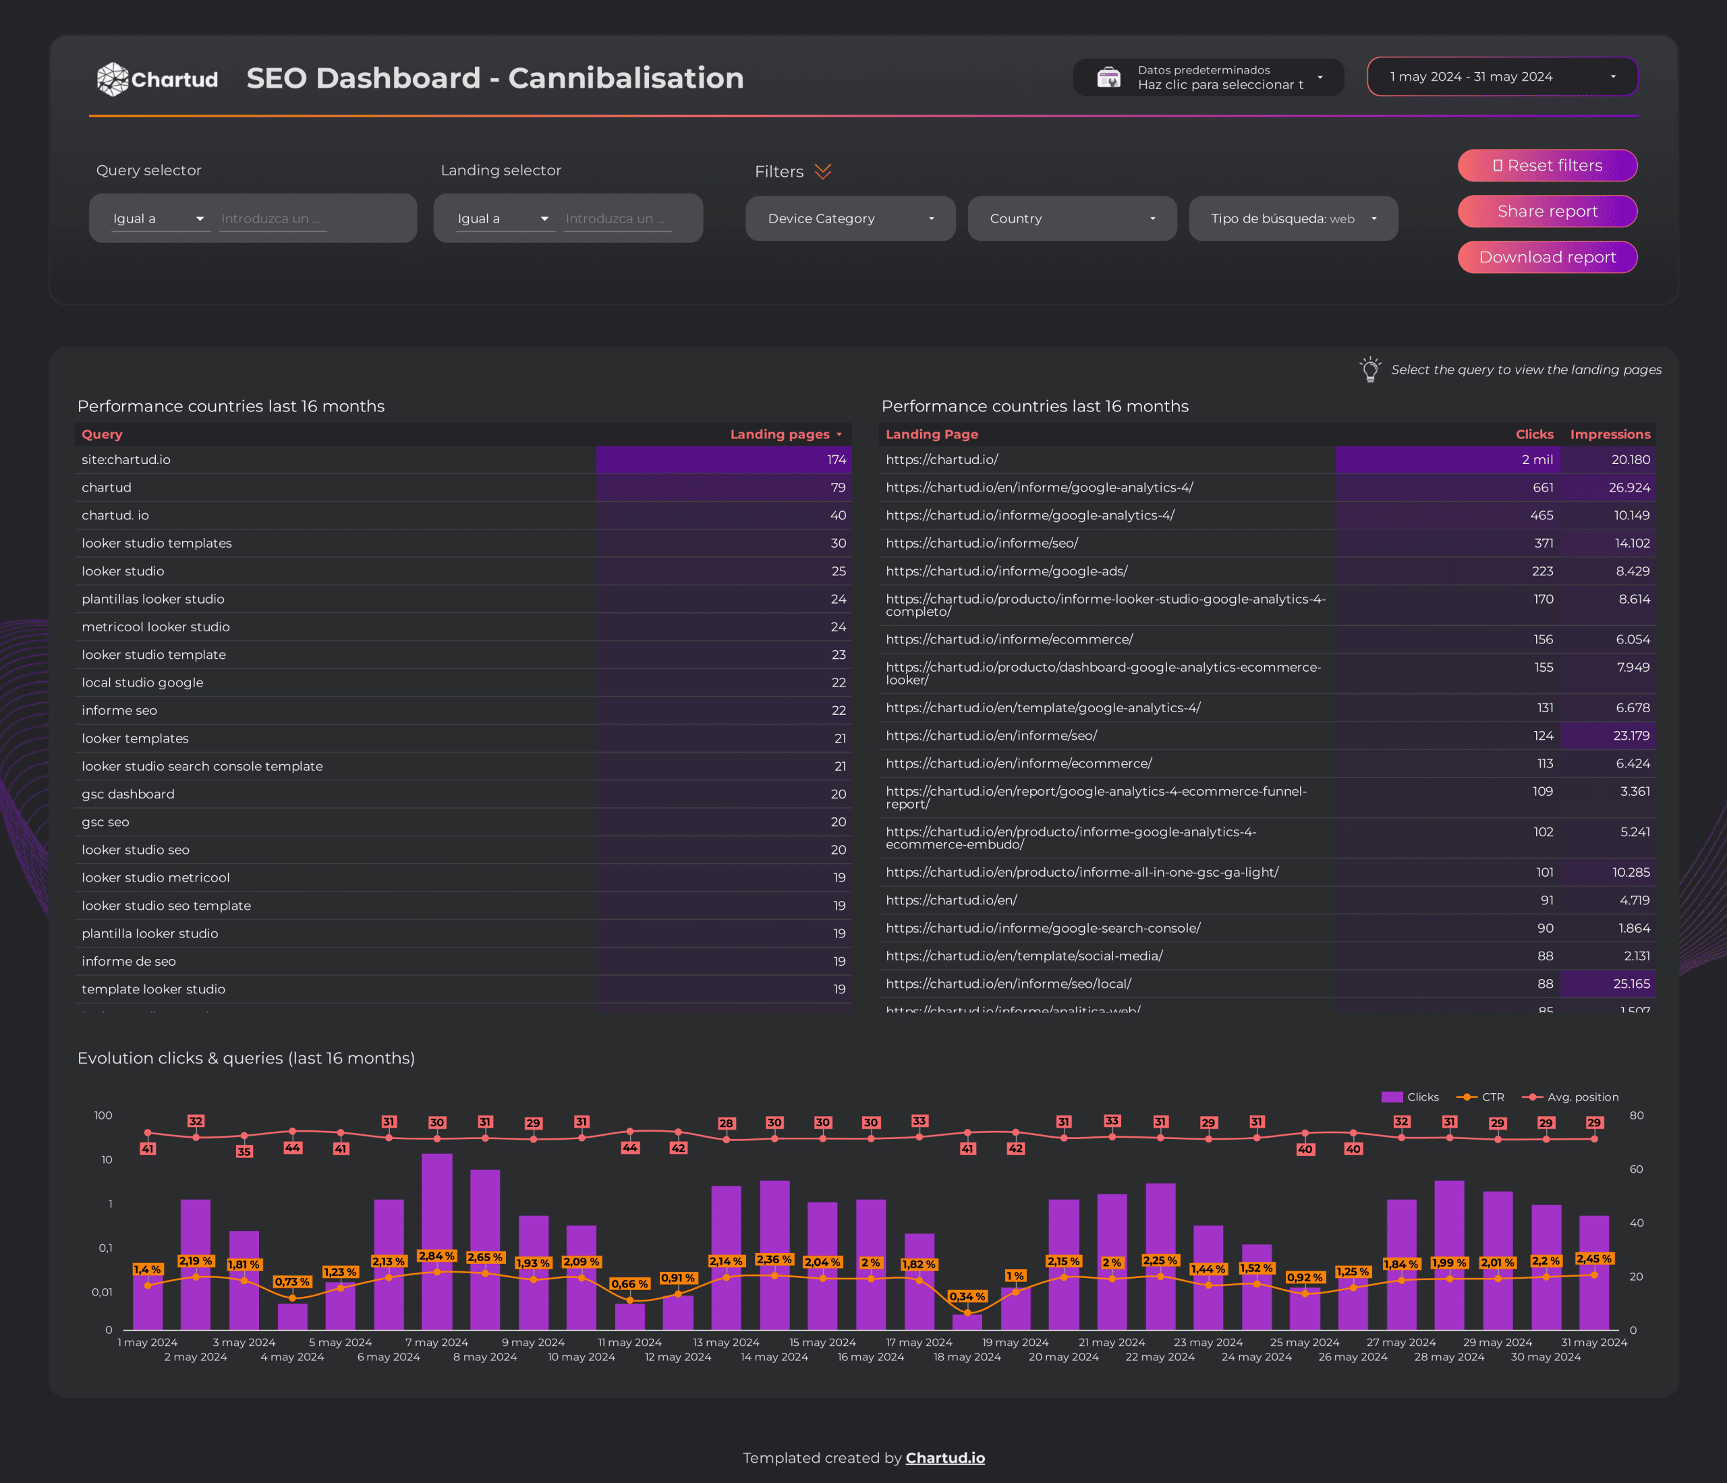
Task: Click the Reset filters button
Action: click(1547, 166)
